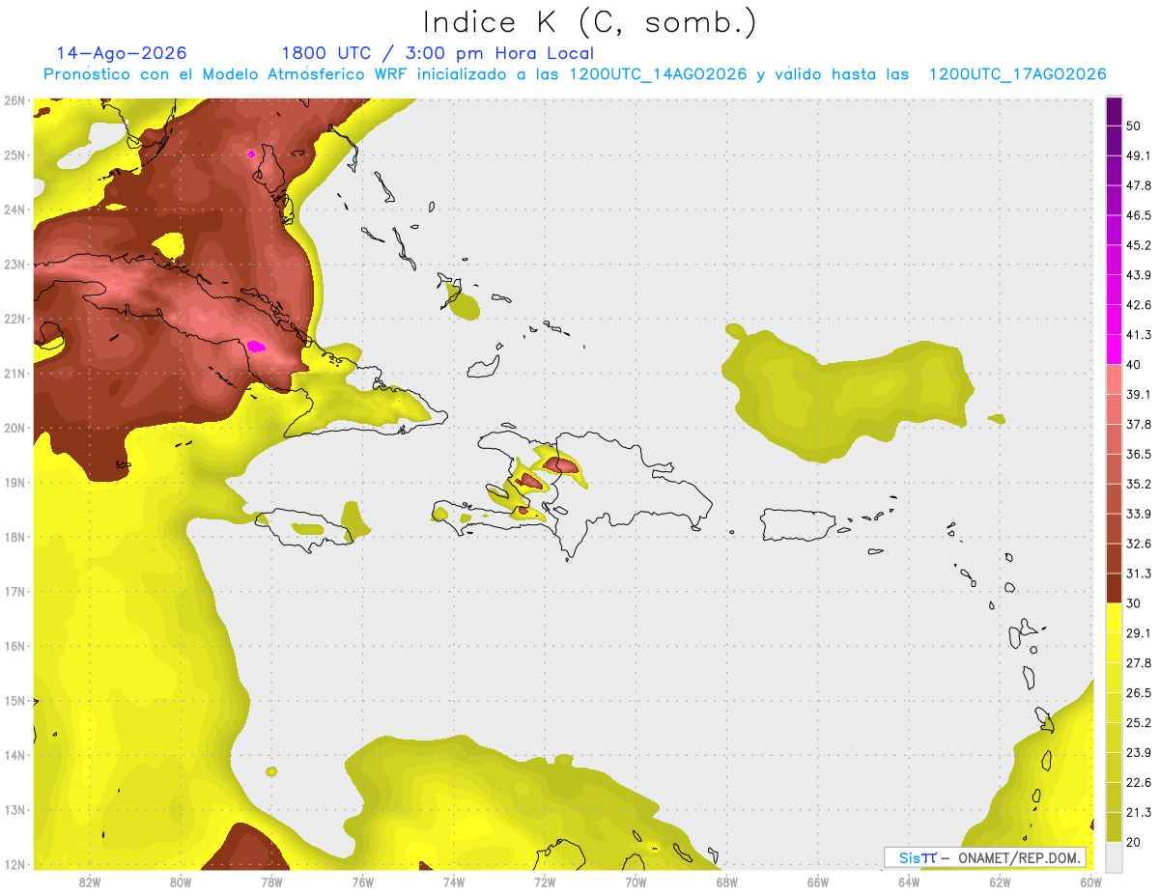Click the '74W' longitude label
The height and width of the screenshot is (895, 1159).
(x=453, y=882)
